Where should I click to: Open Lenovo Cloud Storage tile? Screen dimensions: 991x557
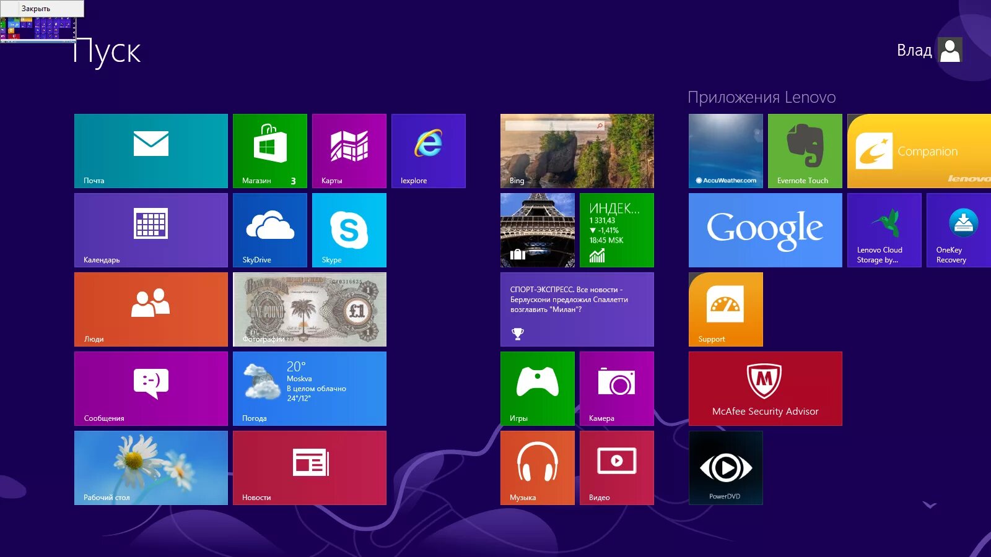click(x=884, y=230)
